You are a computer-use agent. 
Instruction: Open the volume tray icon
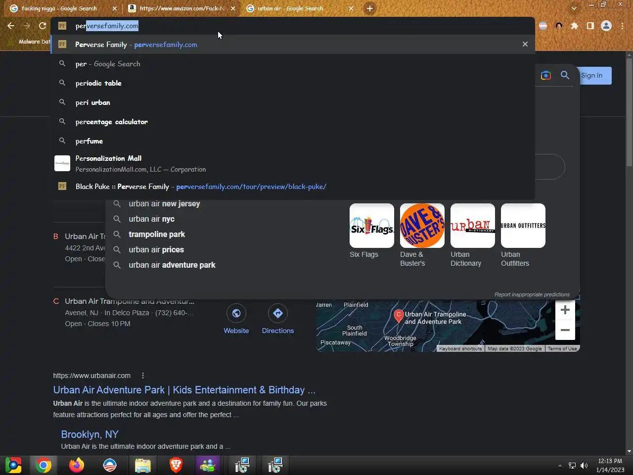(x=584, y=466)
